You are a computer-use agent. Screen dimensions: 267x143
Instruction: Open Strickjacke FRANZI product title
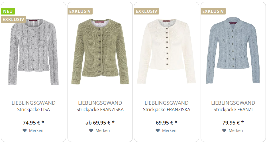[x=233, y=109]
